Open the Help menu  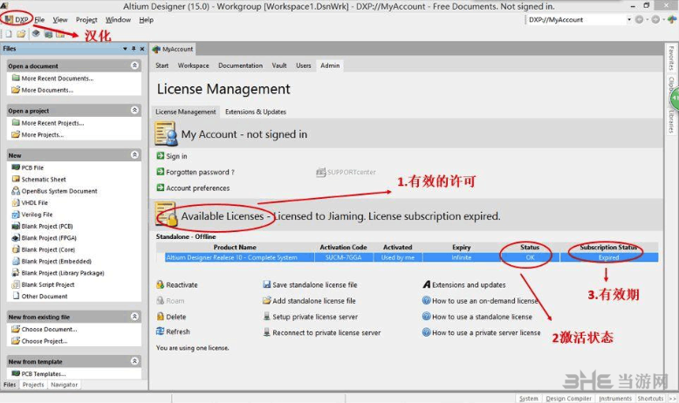(146, 19)
